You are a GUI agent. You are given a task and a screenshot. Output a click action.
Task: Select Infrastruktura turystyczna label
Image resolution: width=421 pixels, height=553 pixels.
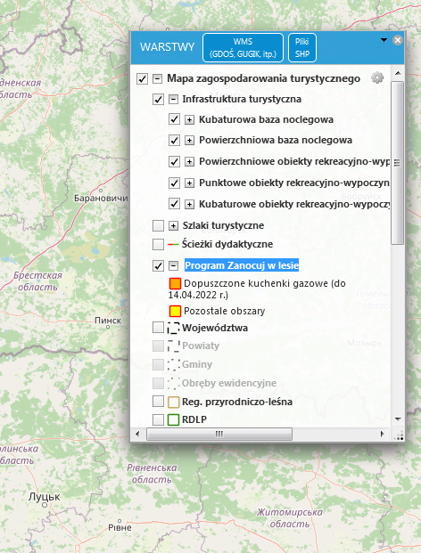pyautogui.click(x=242, y=99)
